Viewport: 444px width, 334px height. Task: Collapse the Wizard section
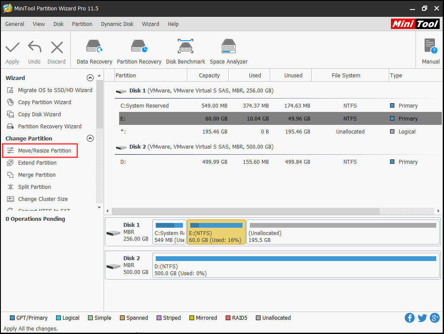(90, 78)
